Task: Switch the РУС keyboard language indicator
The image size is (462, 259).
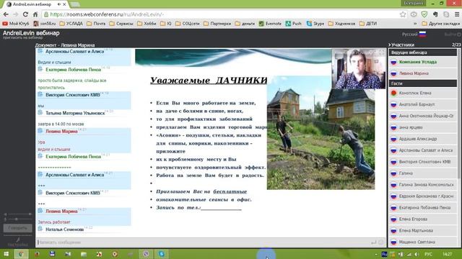Action: click(x=428, y=254)
